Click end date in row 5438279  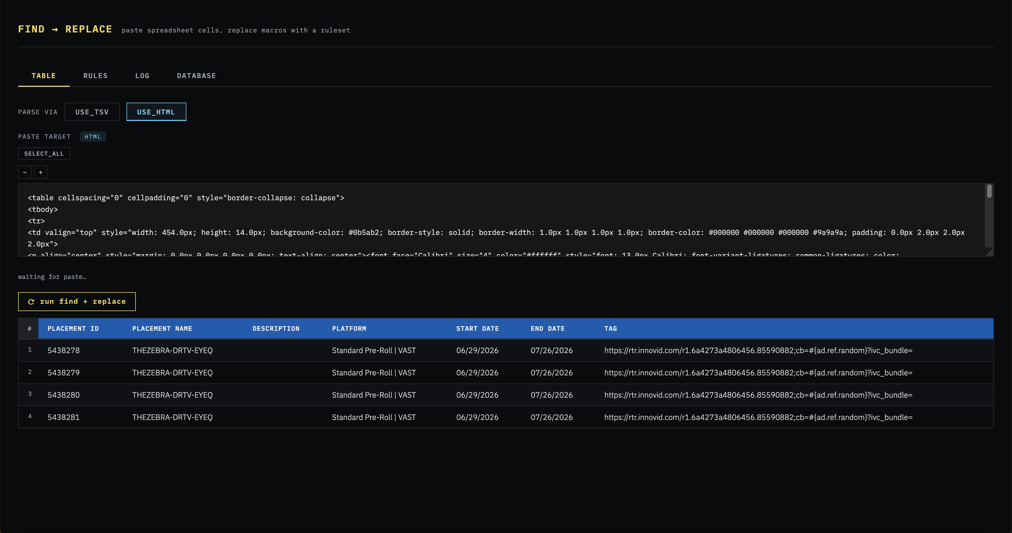coord(551,373)
